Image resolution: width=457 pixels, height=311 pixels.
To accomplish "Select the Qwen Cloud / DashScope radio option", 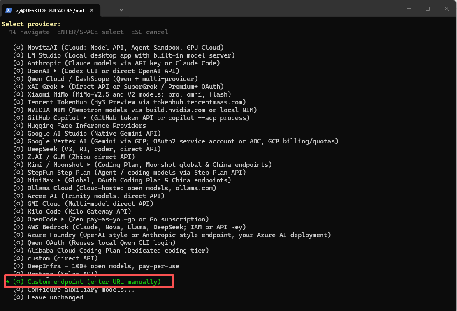I will tap(18, 78).
